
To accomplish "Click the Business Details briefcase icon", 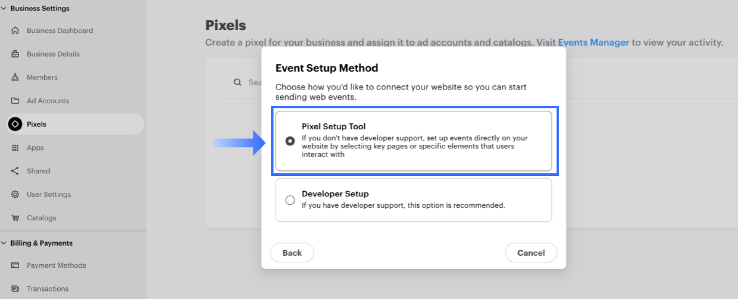I will (15, 54).
